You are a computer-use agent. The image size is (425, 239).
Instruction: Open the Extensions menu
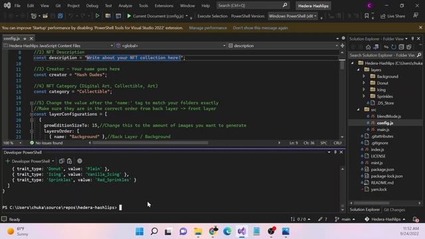point(164,5)
